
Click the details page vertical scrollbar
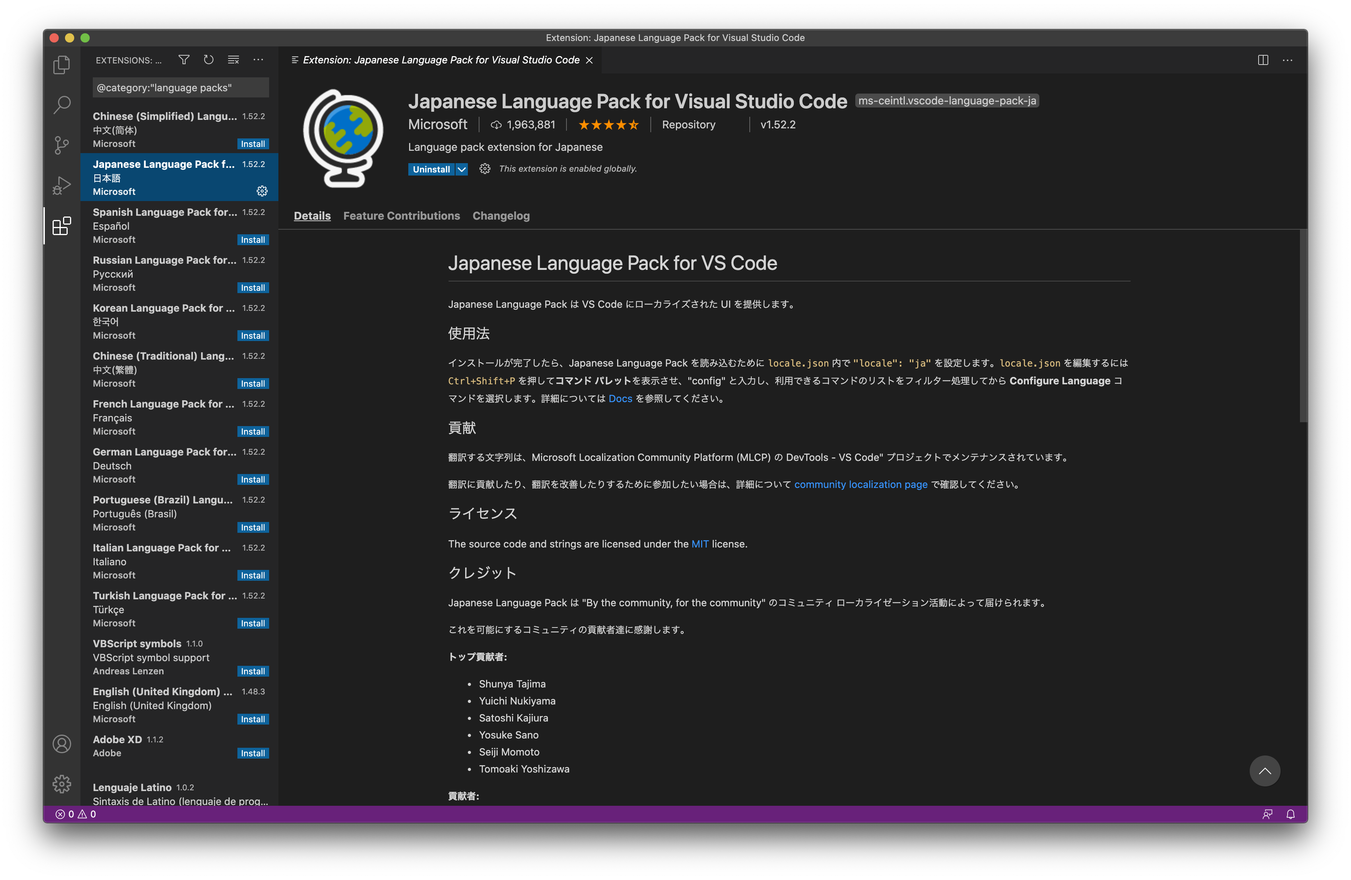tap(1303, 326)
